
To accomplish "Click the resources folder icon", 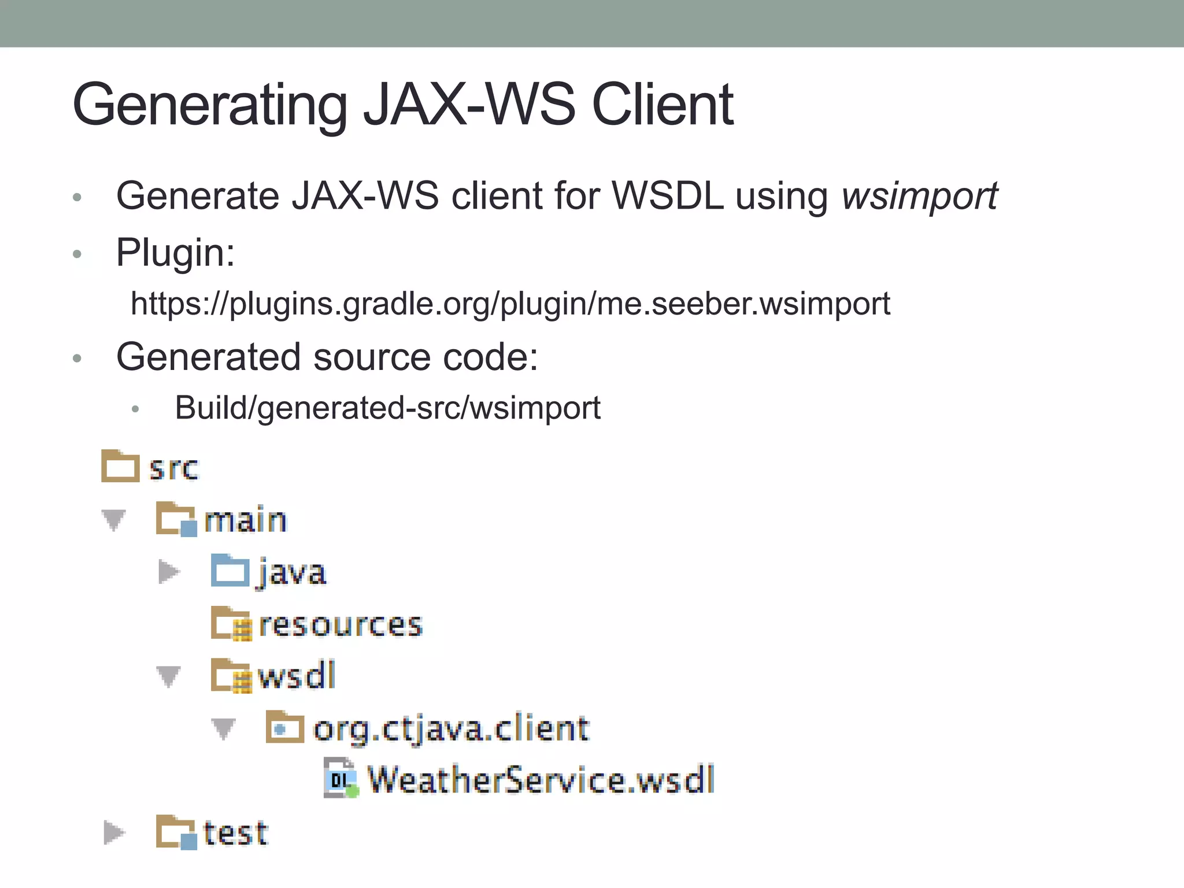I will click(x=231, y=623).
